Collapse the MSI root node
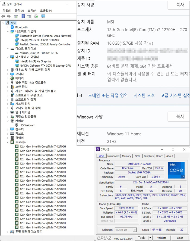The width and height of the screenshot is (190, 242). pyautogui.click(x=3, y=23)
